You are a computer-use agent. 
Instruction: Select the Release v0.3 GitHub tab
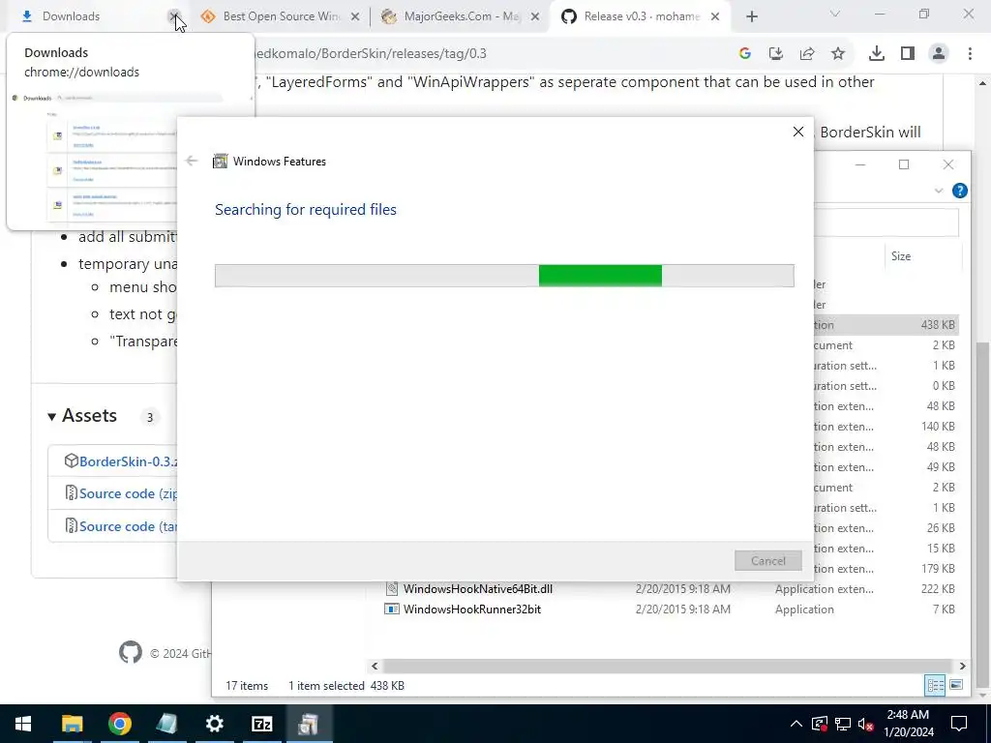[641, 16]
